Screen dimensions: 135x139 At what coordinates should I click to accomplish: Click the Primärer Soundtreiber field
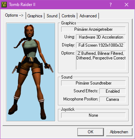[93, 83]
